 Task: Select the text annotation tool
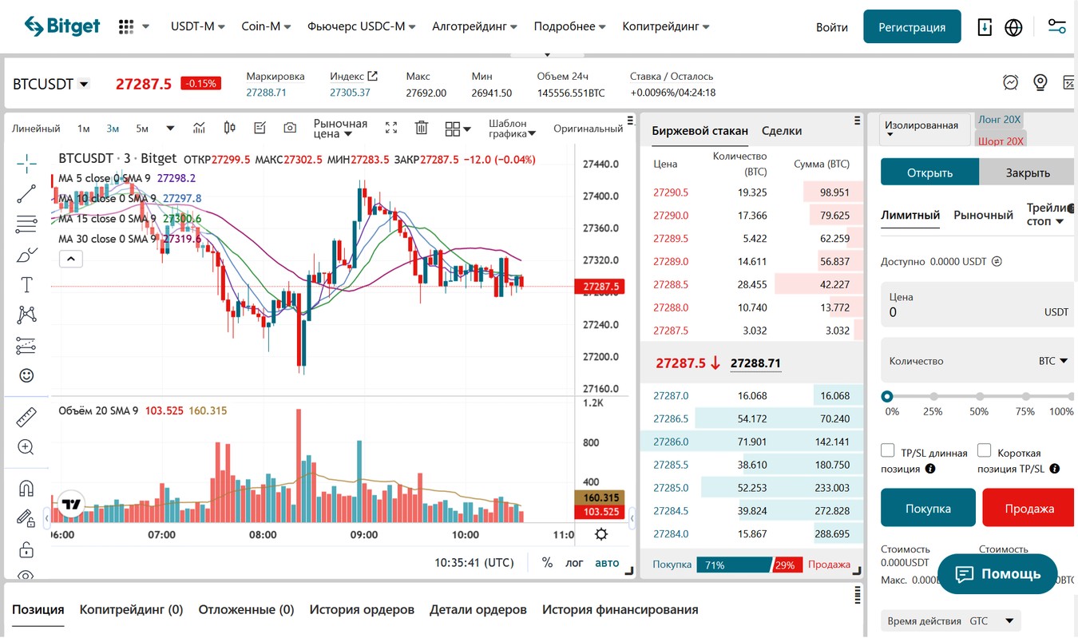26,285
